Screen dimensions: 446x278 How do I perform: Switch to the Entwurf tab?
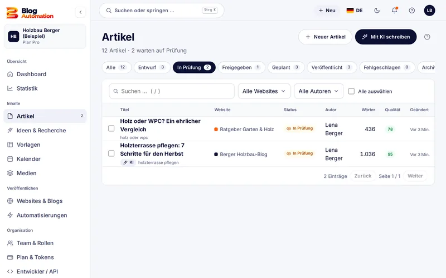pos(152,67)
